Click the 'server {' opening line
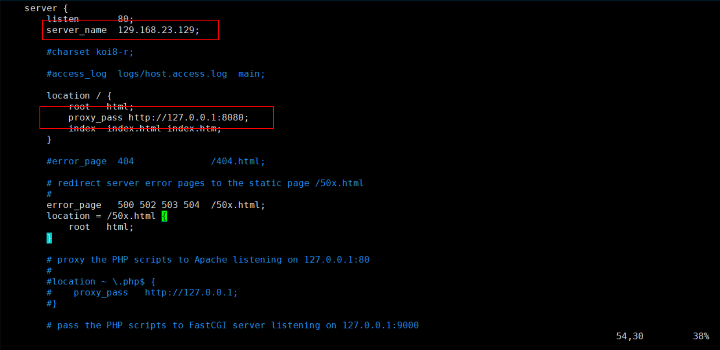Screen dimensions: 720x350 pos(46,8)
